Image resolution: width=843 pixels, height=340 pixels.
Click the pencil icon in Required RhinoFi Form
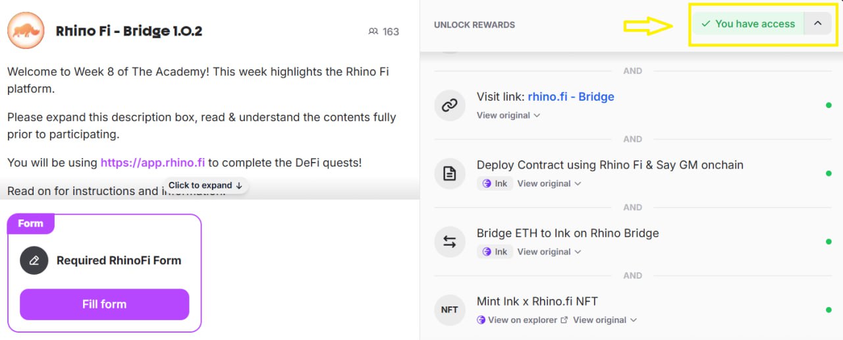tap(34, 260)
